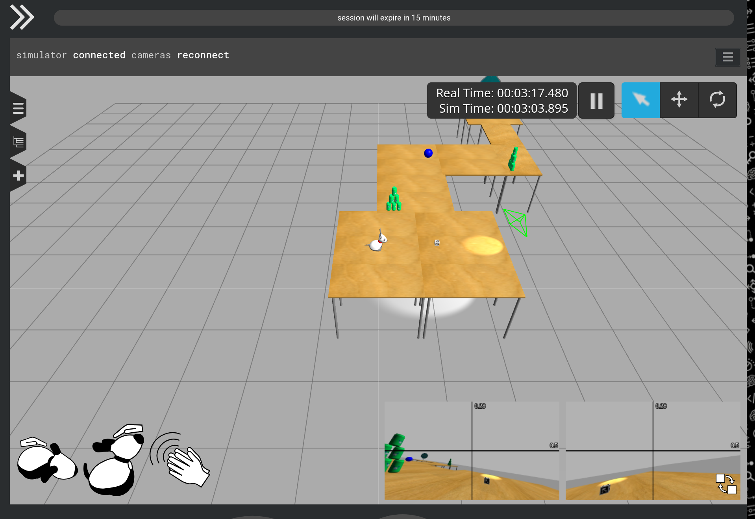Select the blue ball on the table
The width and height of the screenshot is (755, 519).
click(428, 153)
